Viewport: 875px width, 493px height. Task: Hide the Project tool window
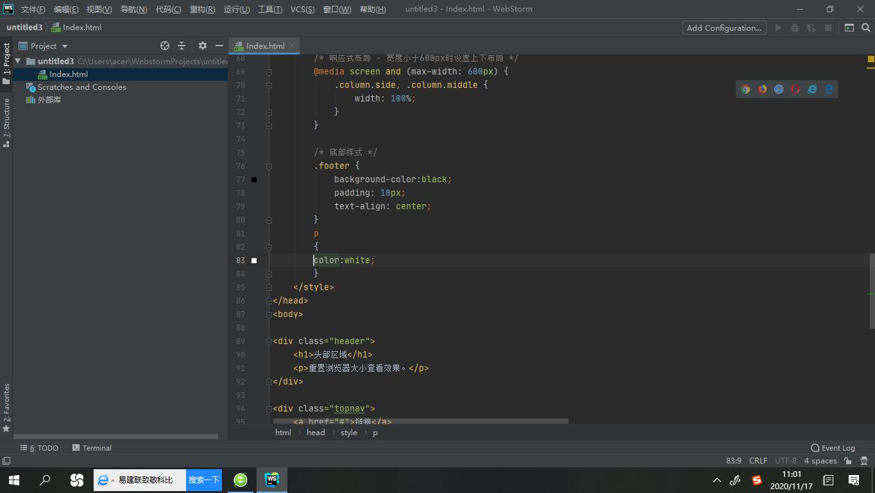pos(219,46)
